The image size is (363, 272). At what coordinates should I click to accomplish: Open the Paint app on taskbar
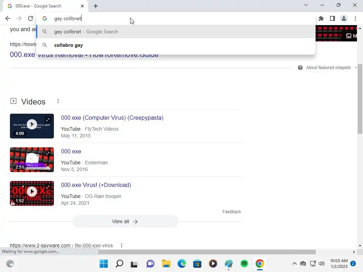click(x=229, y=263)
